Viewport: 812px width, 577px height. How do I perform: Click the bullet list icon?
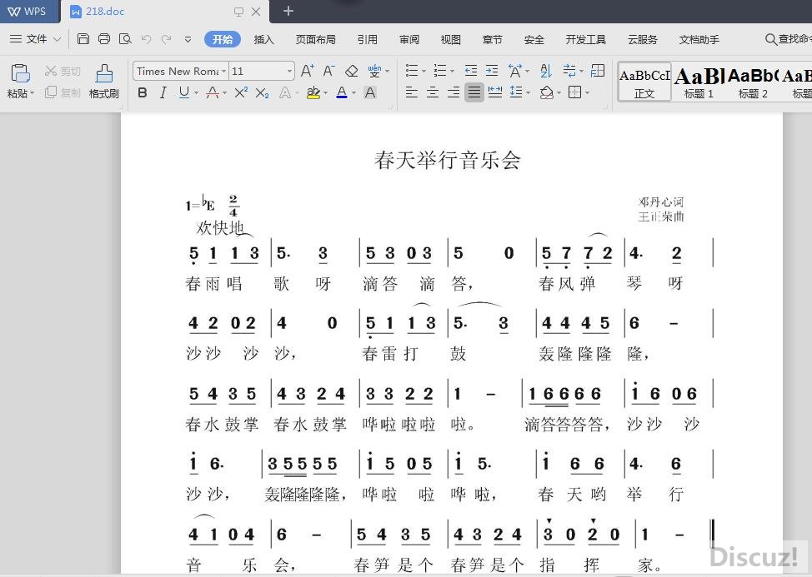point(412,70)
